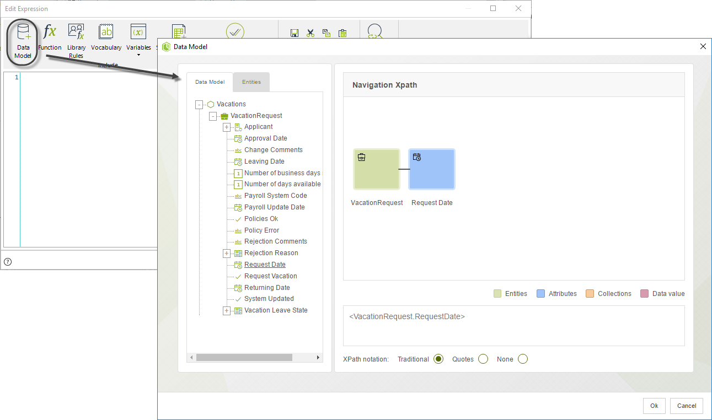
Task: Select System Updated attribute
Action: (x=269, y=299)
